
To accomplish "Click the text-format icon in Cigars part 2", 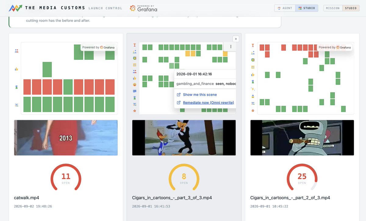I will point(253,103).
